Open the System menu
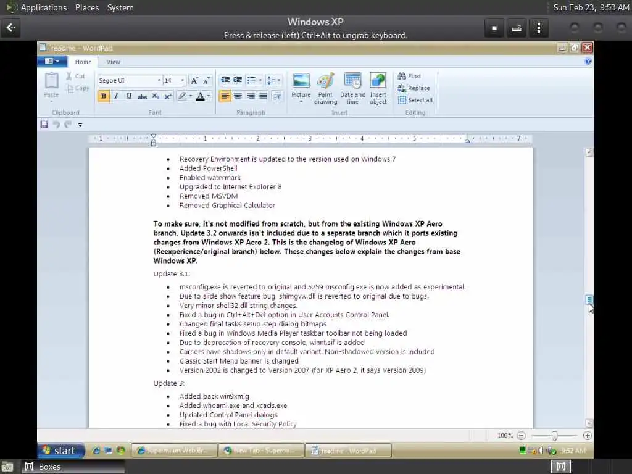This screenshot has width=632, height=474. click(x=120, y=7)
